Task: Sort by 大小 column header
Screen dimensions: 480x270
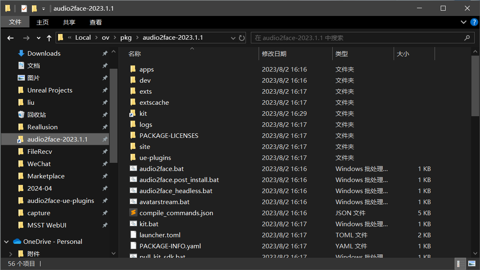Action: [403, 54]
